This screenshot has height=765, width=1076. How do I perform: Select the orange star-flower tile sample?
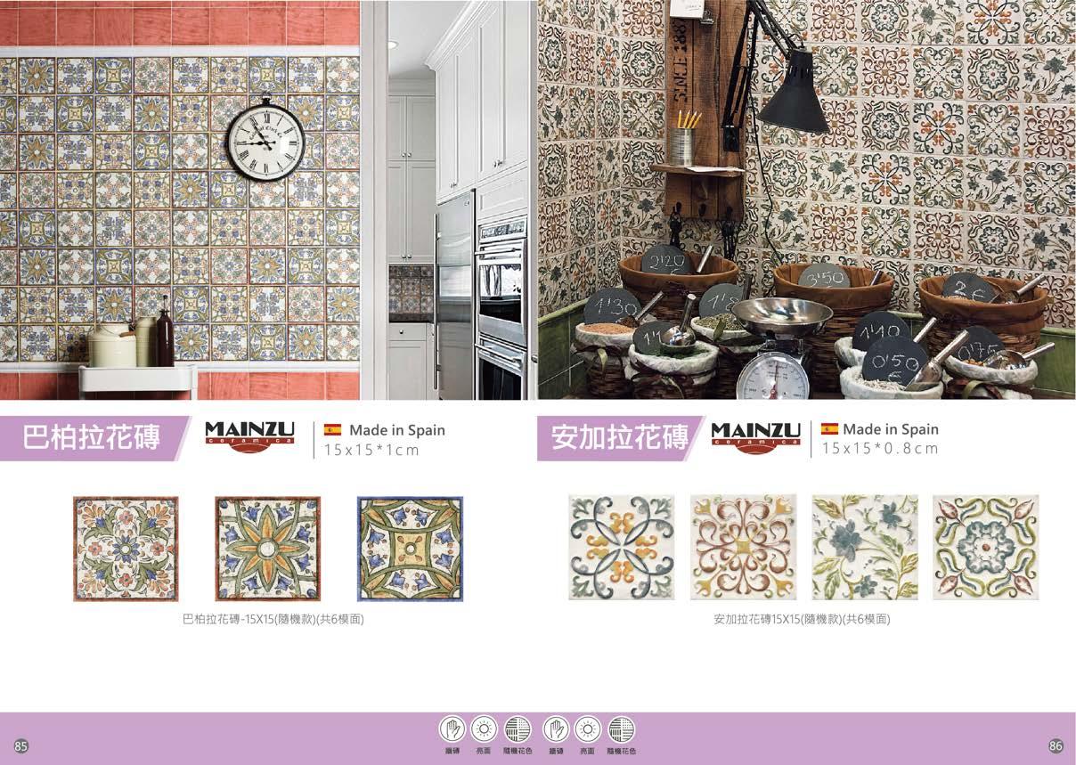tap(267, 549)
